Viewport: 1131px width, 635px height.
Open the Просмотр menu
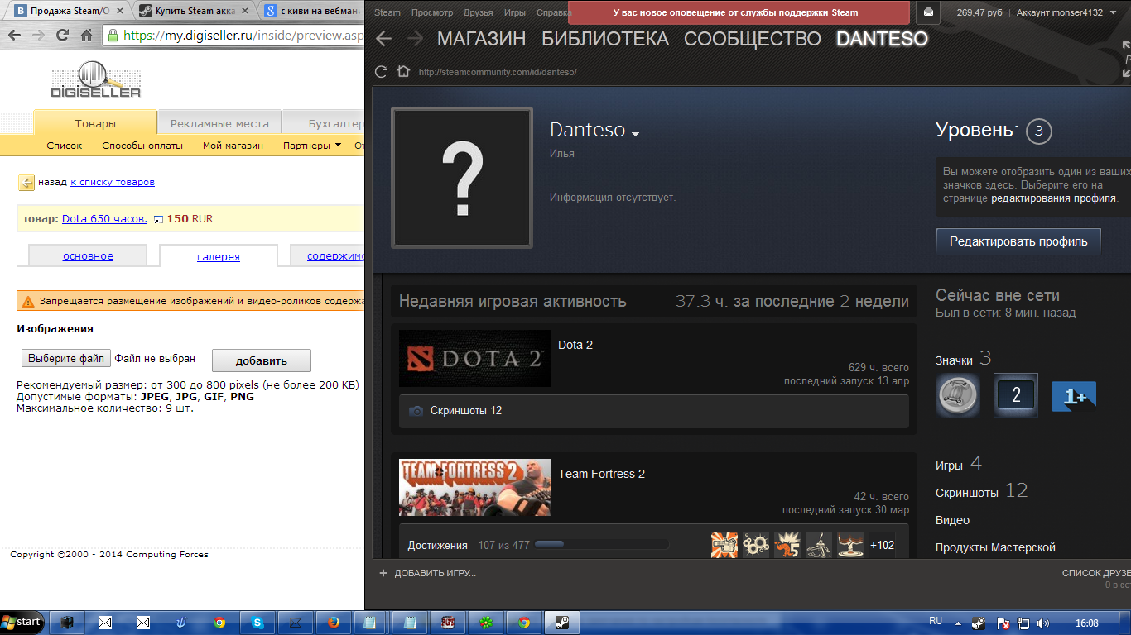[432, 12]
